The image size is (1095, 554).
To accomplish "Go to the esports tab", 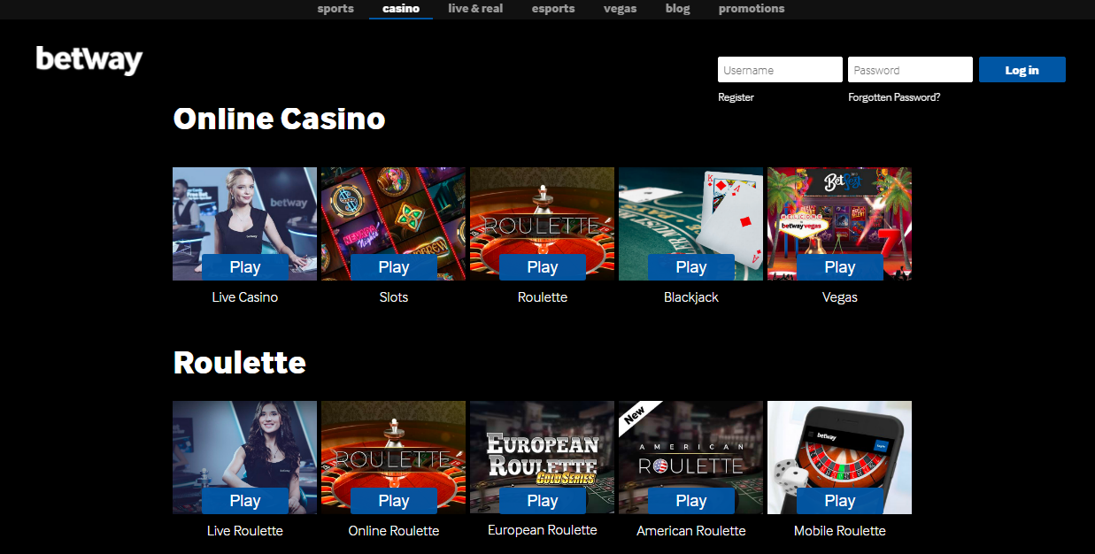I will (553, 9).
